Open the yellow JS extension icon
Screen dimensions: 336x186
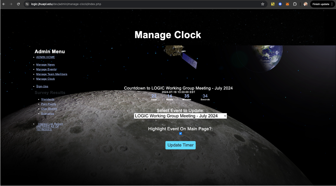(x=273, y=4)
